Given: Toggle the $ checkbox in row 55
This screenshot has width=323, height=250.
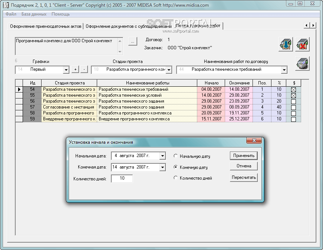Looking at the screenshot, I should click(x=294, y=96).
